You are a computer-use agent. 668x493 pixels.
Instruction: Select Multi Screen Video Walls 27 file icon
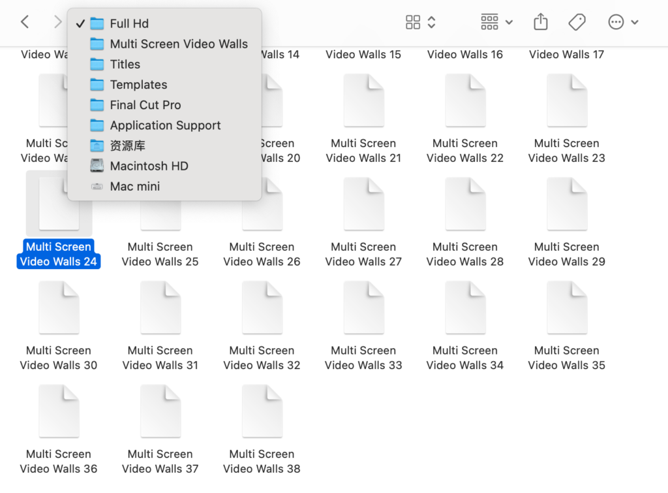click(x=363, y=204)
